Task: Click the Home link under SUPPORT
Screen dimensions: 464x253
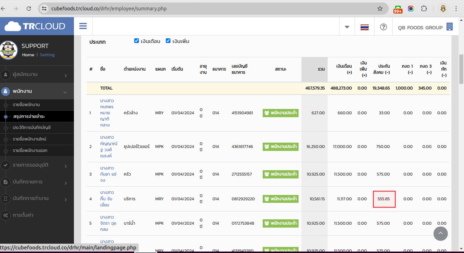Action: coord(28,55)
